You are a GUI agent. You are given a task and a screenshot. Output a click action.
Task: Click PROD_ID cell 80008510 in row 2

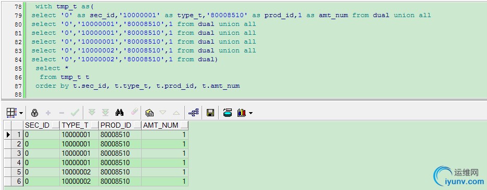[x=120, y=144]
